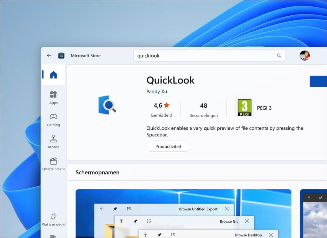
Task: Open the first screenshot thumbnail
Action: coord(183,213)
